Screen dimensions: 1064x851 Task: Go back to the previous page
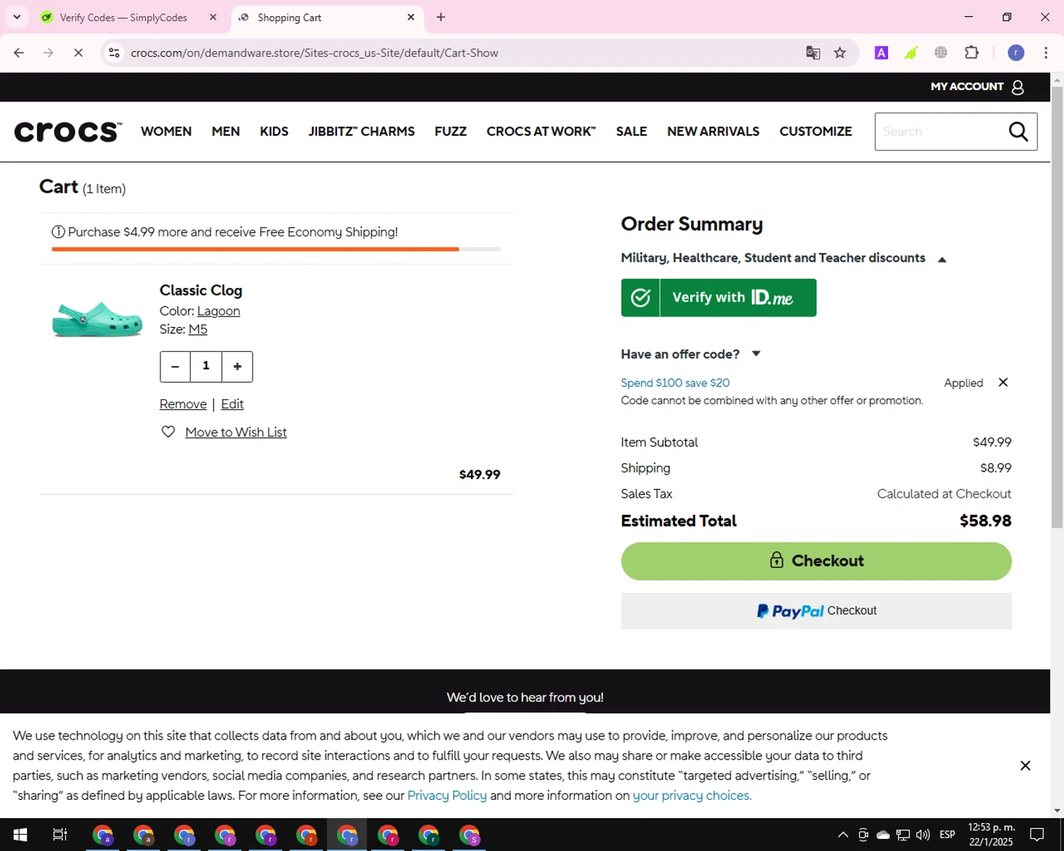(x=19, y=52)
